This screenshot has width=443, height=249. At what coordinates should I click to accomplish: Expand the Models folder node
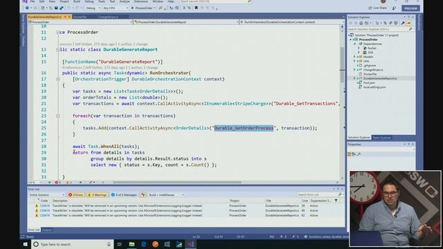click(x=354, y=57)
